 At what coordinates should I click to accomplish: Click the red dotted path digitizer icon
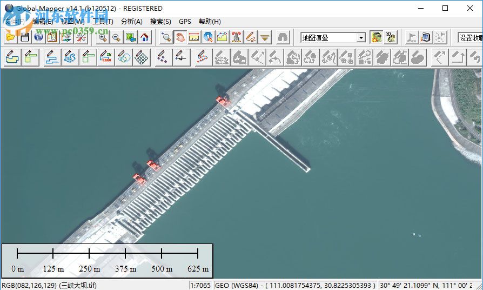pyautogui.click(x=203, y=57)
